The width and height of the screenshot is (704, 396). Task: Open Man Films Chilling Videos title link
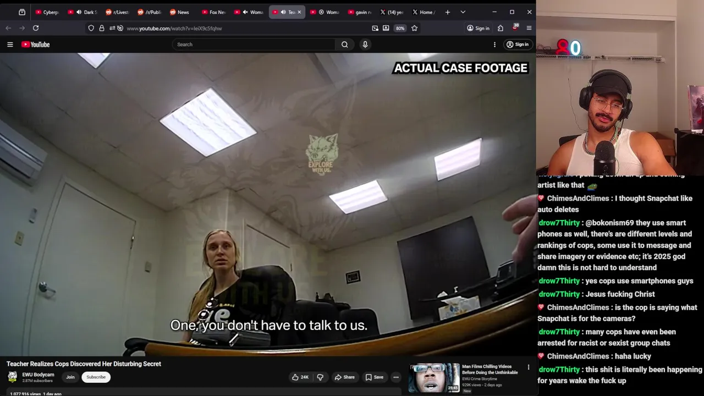490,369
